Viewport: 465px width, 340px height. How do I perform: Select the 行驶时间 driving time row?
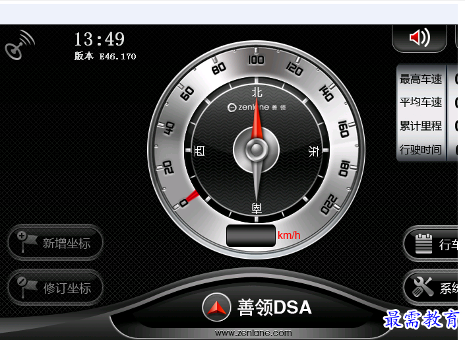click(427, 149)
